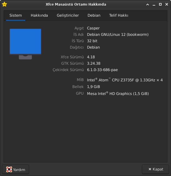Screen dimensions: 171x176
Task: Select the memory value "1,9 GiB"
Action: [93, 87]
